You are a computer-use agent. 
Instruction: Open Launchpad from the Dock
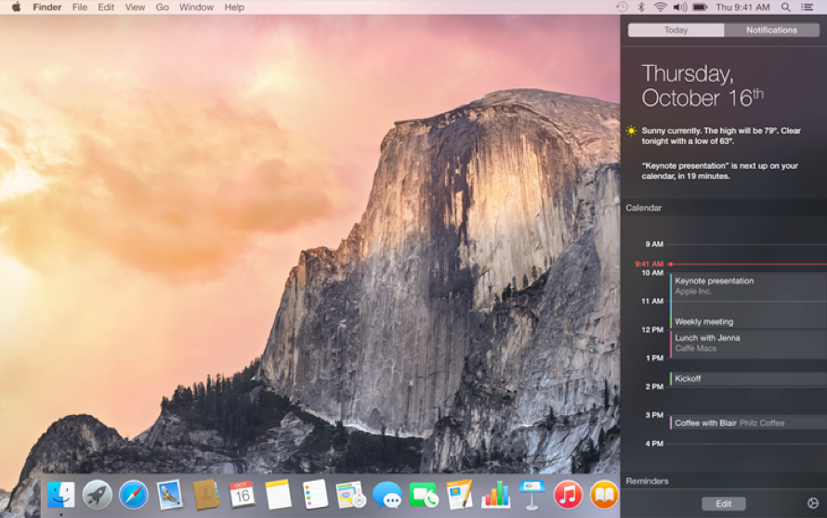coord(97,494)
